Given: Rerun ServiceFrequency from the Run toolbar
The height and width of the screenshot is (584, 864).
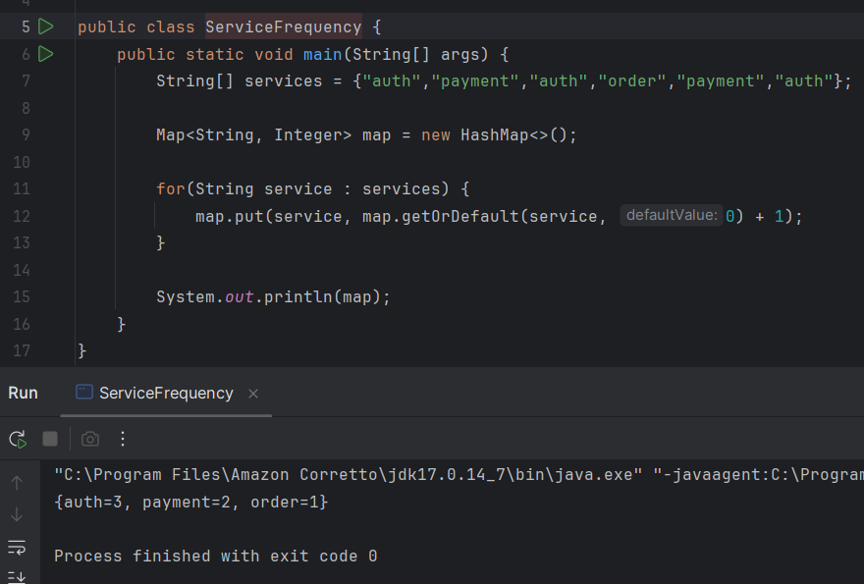Looking at the screenshot, I should click(x=17, y=439).
